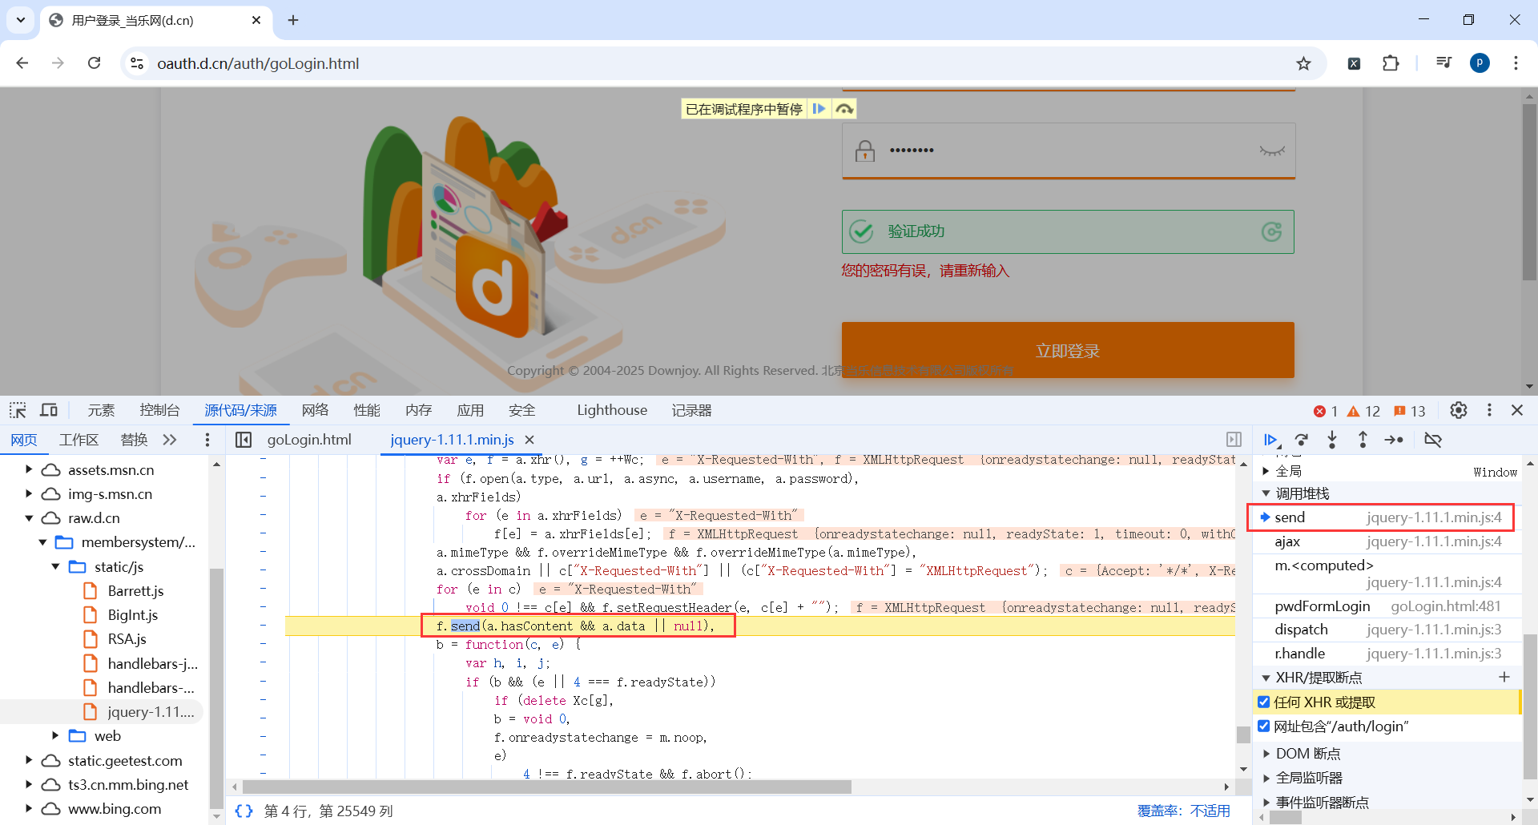
Task: Expand the DOM breakpoints (DOM 断点) section
Action: tap(1266, 754)
